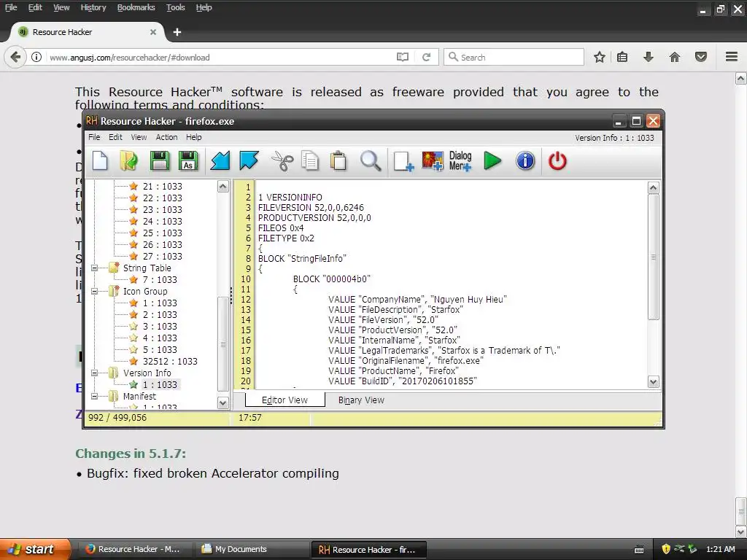Viewport: 747px width, 560px height.
Task: Click the resource tree scroll down arrow
Action: [x=223, y=402]
